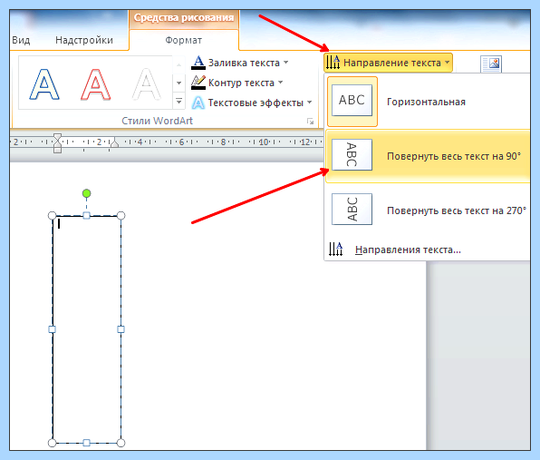This screenshot has height=460, width=540.
Task: Click the rotation green handle of text box
Action: 86,193
